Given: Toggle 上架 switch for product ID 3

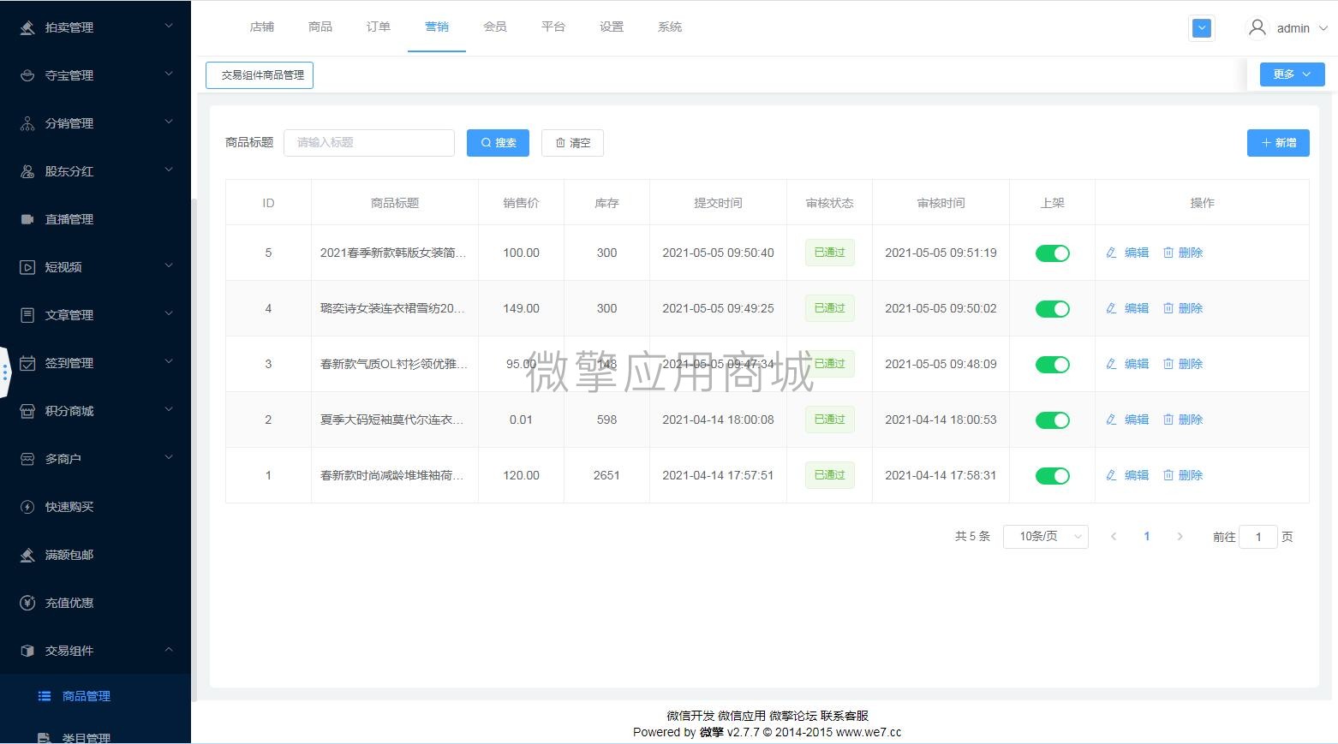Looking at the screenshot, I should (x=1052, y=365).
